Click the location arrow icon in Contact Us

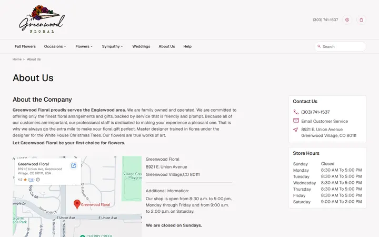point(296,130)
